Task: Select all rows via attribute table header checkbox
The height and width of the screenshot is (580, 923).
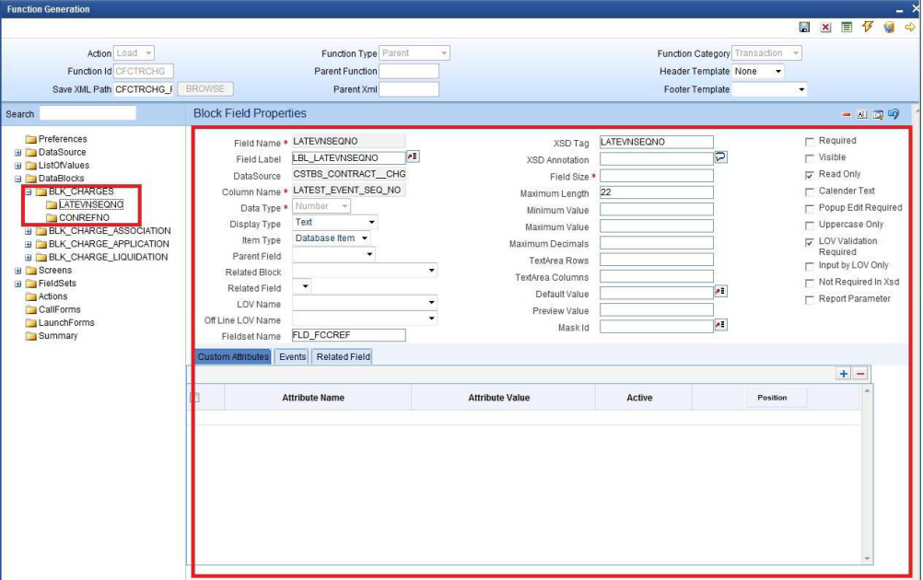Action: coord(195,398)
